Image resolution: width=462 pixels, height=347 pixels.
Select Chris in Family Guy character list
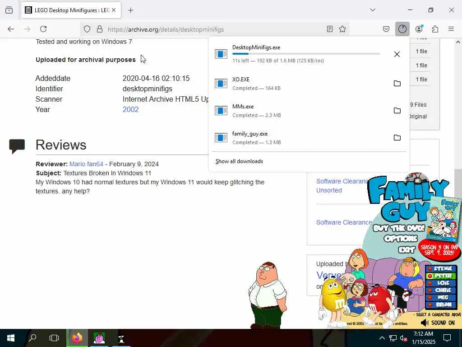tap(440, 291)
